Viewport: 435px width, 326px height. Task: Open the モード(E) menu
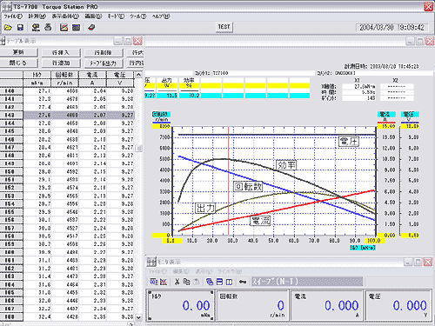coord(116,17)
